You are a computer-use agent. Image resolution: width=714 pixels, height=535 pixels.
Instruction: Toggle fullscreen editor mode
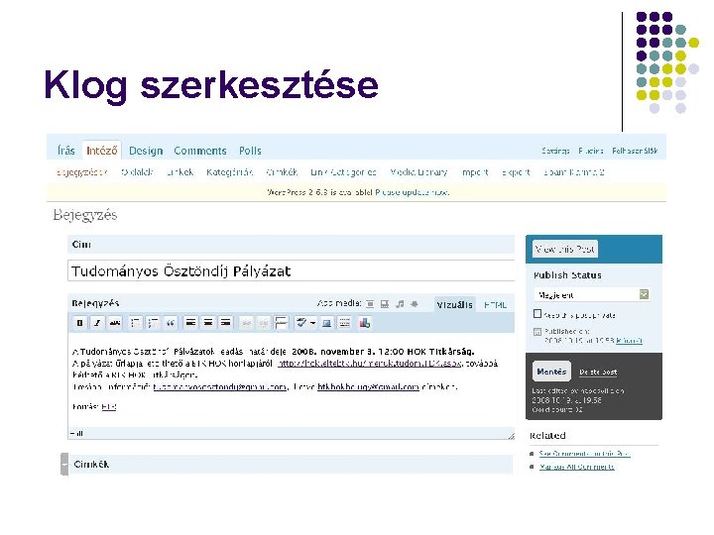point(327,323)
